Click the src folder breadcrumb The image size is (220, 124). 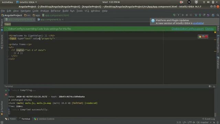coord(27,15)
